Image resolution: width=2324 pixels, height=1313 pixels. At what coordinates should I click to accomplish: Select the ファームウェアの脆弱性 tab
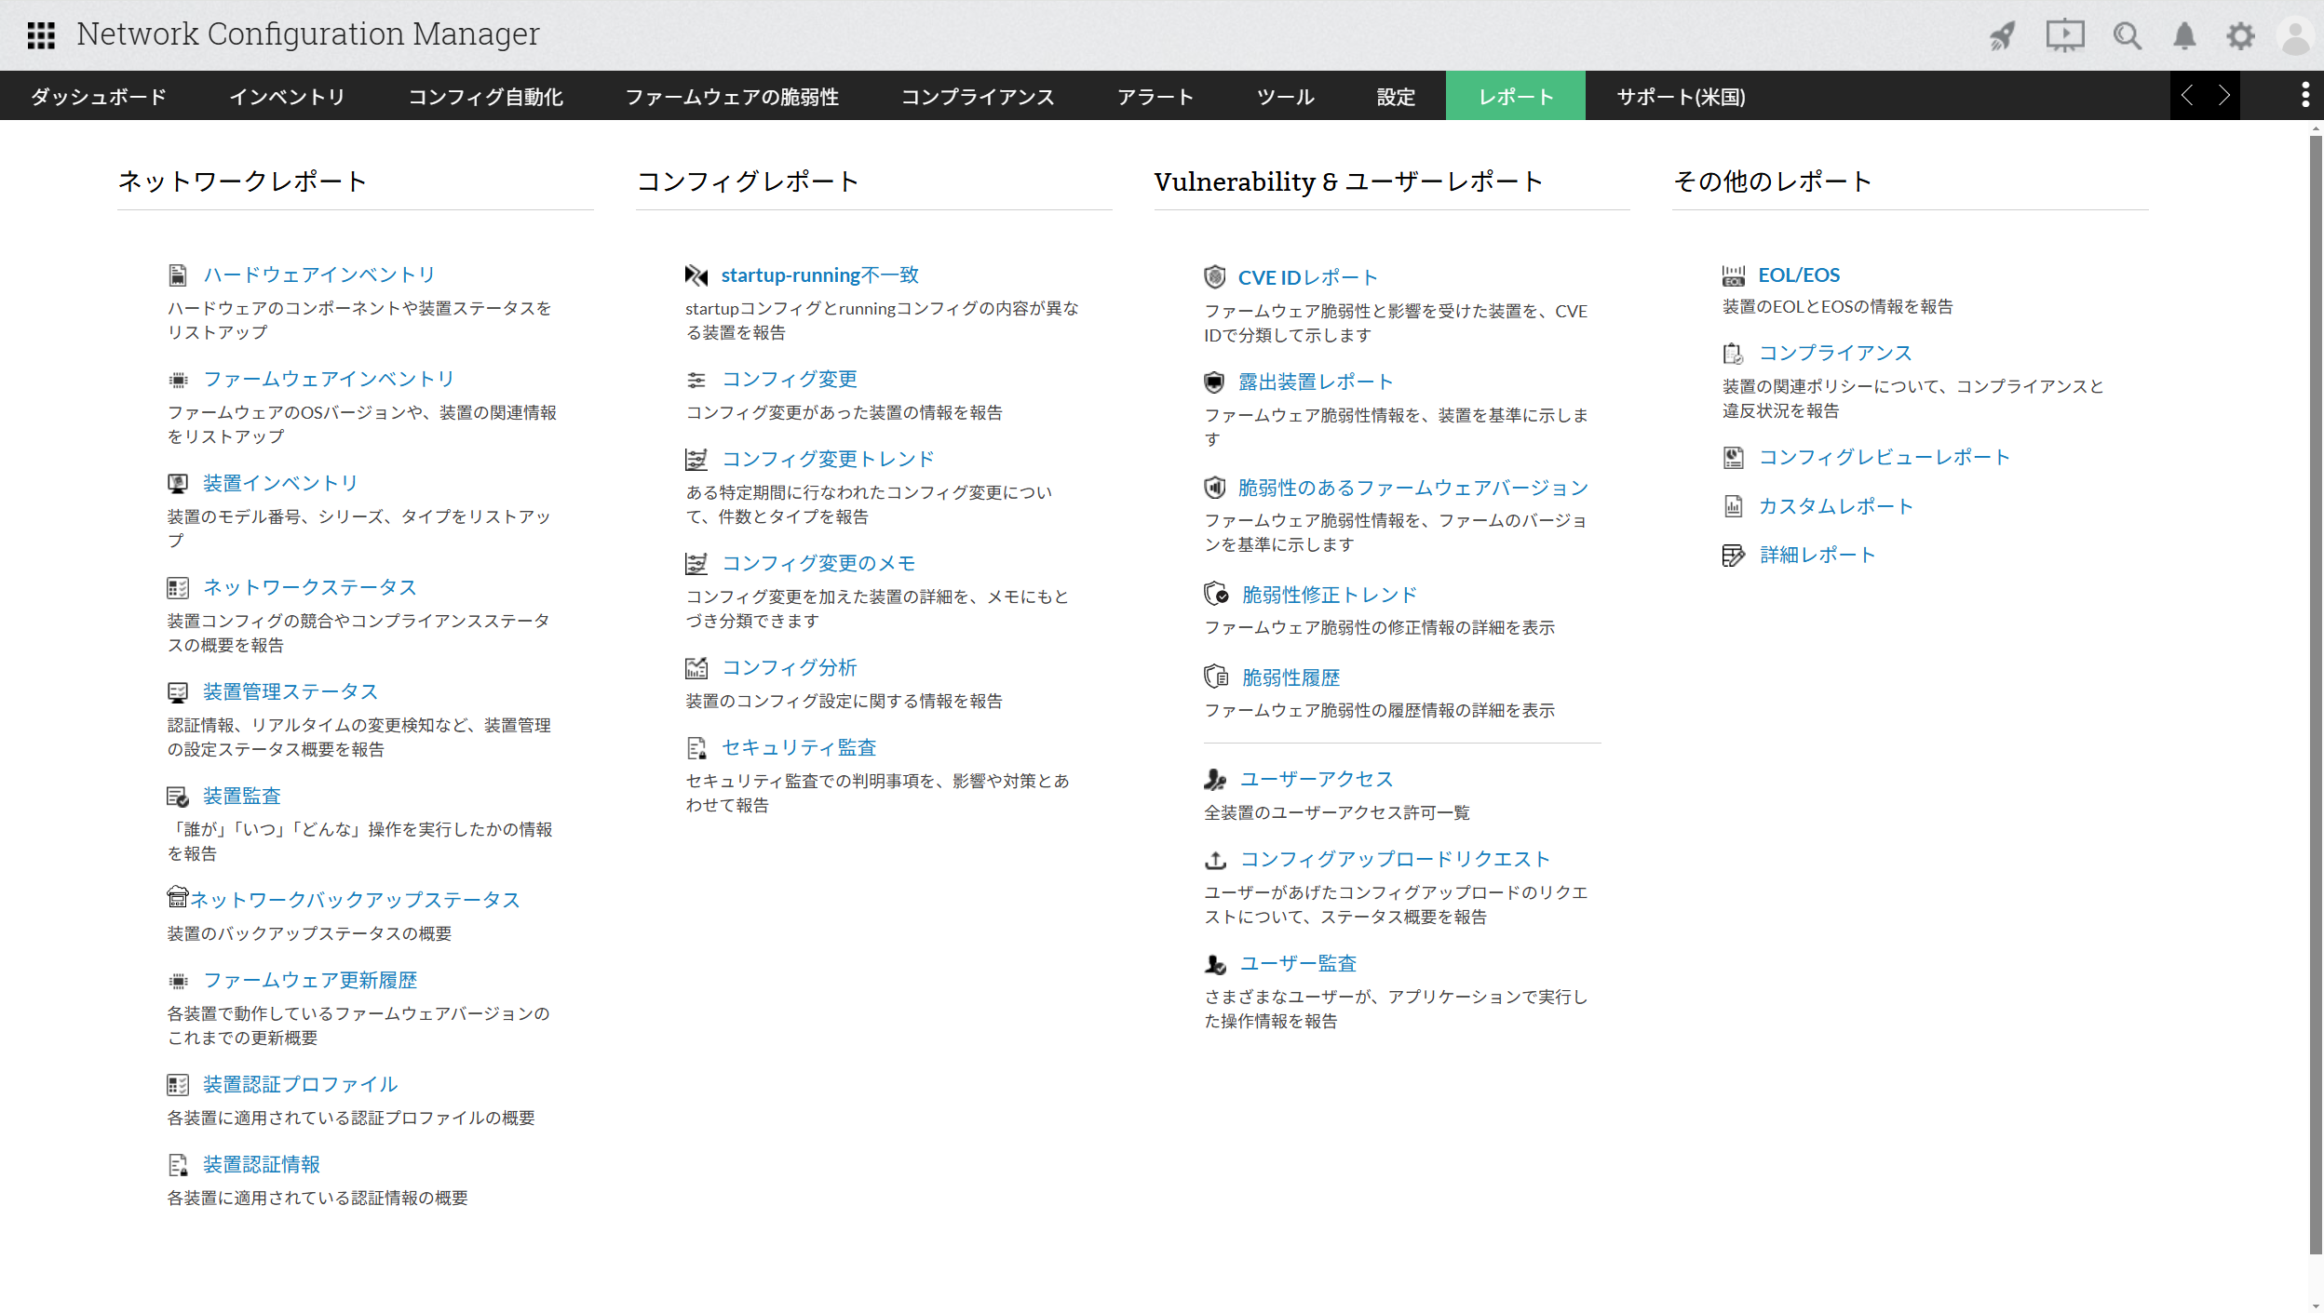(x=732, y=97)
